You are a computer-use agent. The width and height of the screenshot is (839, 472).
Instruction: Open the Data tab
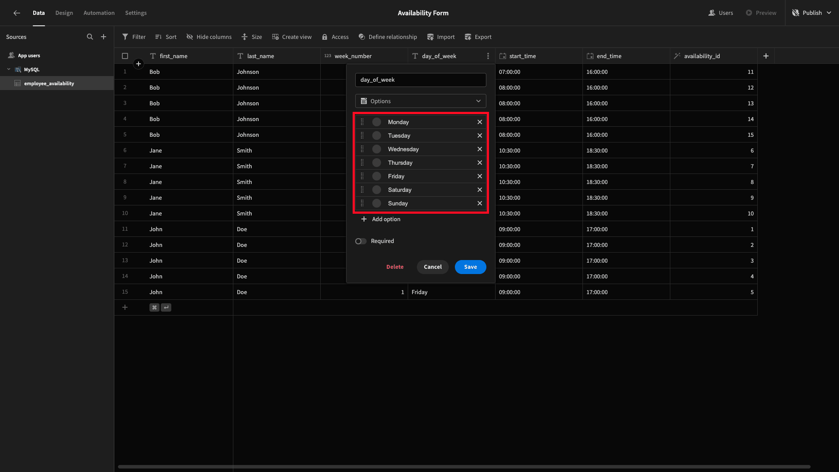39,13
